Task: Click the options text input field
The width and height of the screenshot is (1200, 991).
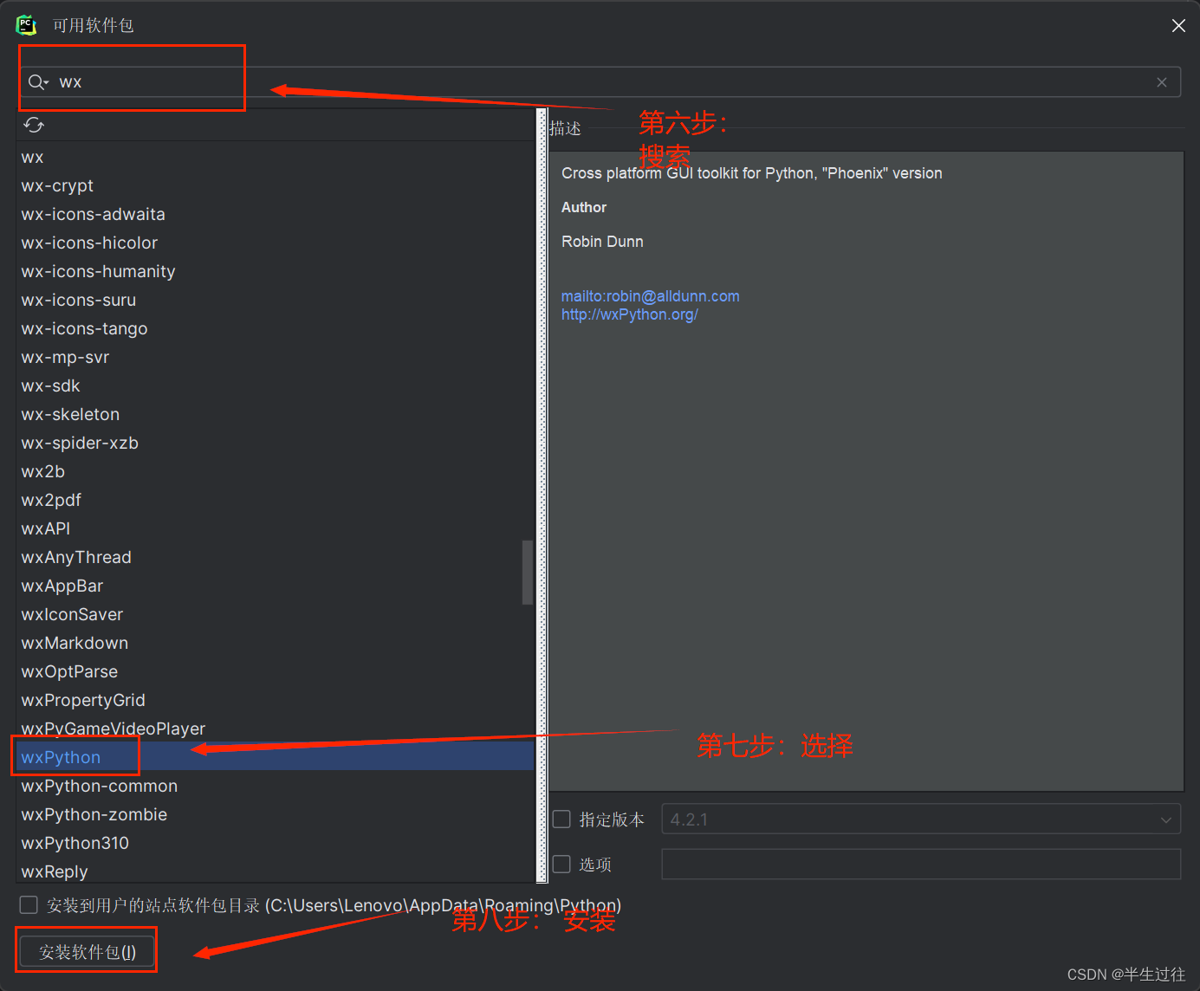Action: click(921, 865)
